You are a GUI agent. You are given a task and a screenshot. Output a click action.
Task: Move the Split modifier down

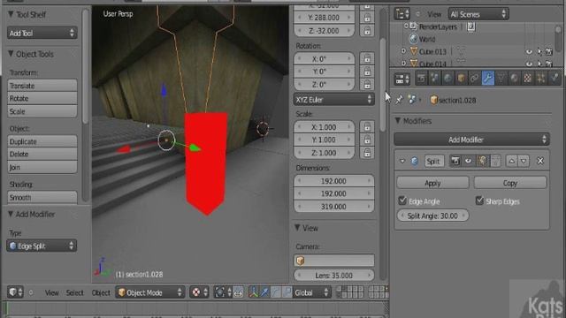(x=524, y=161)
